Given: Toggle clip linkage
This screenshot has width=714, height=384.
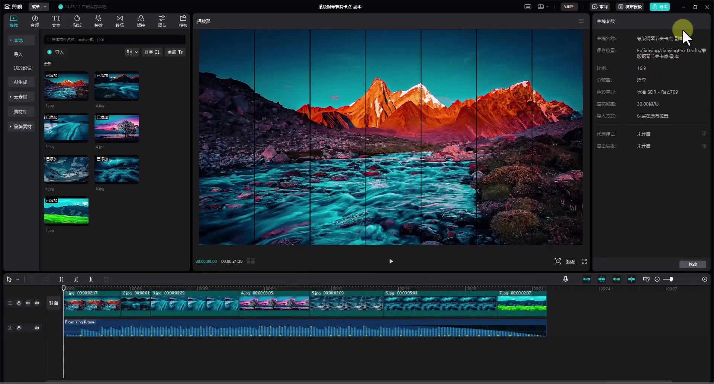Looking at the screenshot, I should [x=617, y=279].
